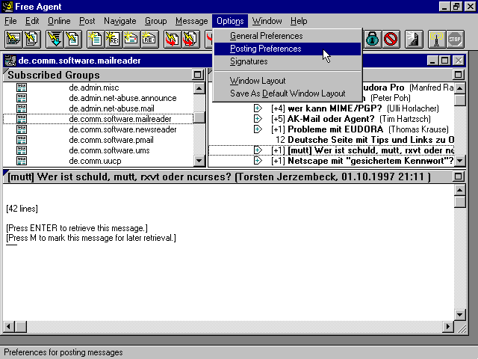This screenshot has height=359, width=478.
Task: Choose General Preferences from the Options menu
Action: [x=287, y=36]
